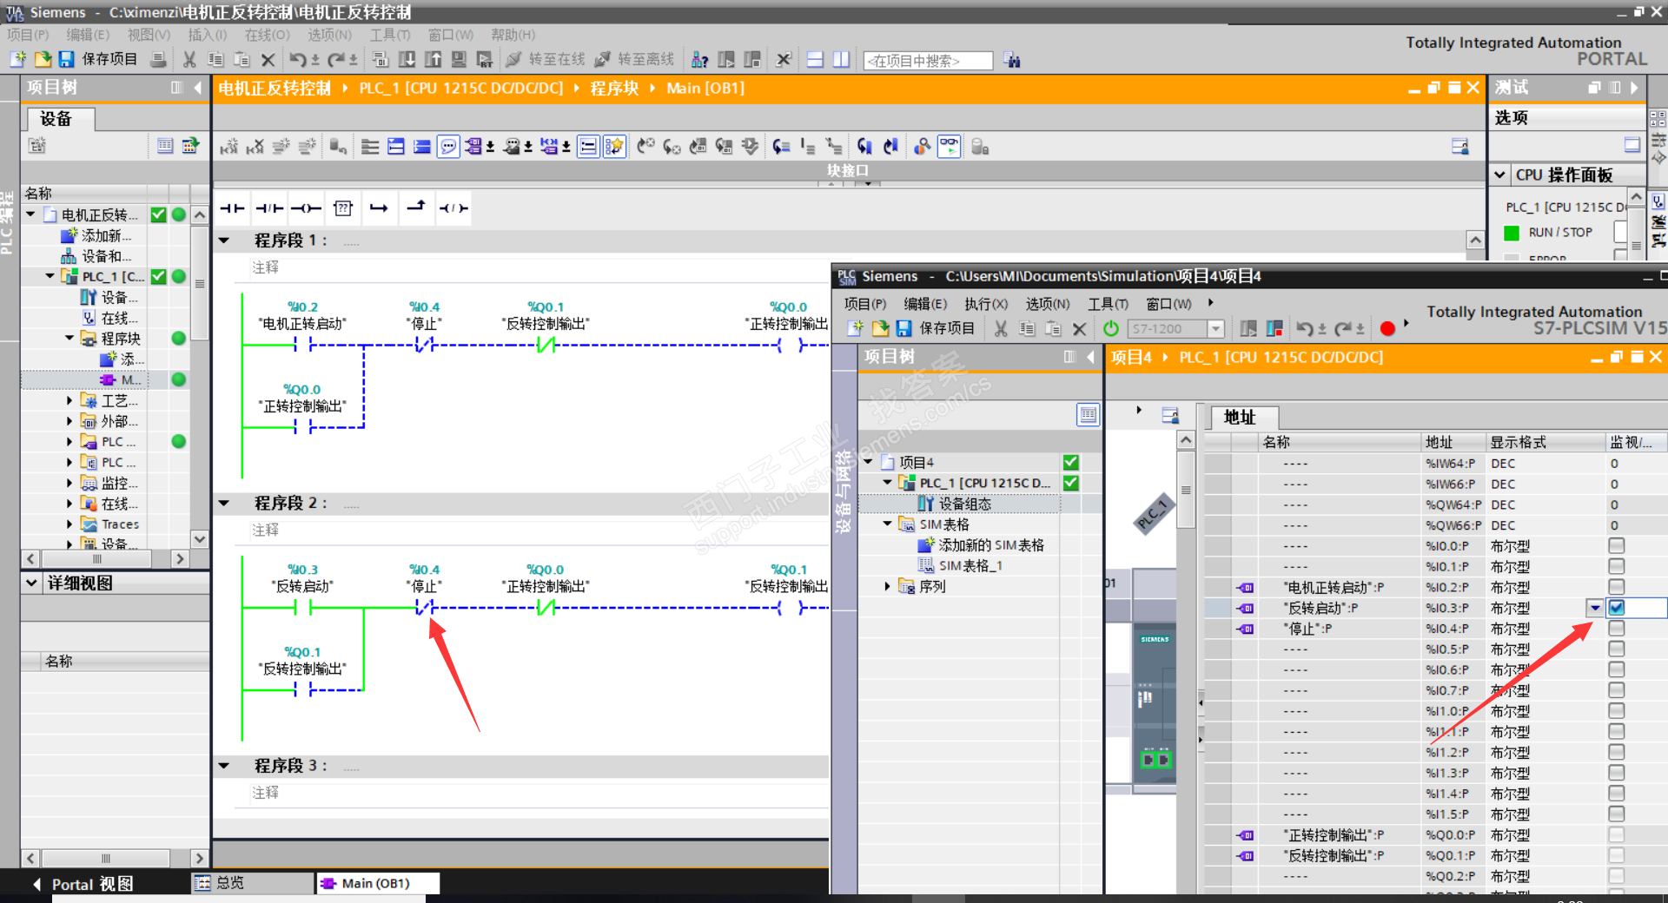The width and height of the screenshot is (1668, 903).
Task: Insert an output coil in the ladder
Action: pyautogui.click(x=306, y=208)
